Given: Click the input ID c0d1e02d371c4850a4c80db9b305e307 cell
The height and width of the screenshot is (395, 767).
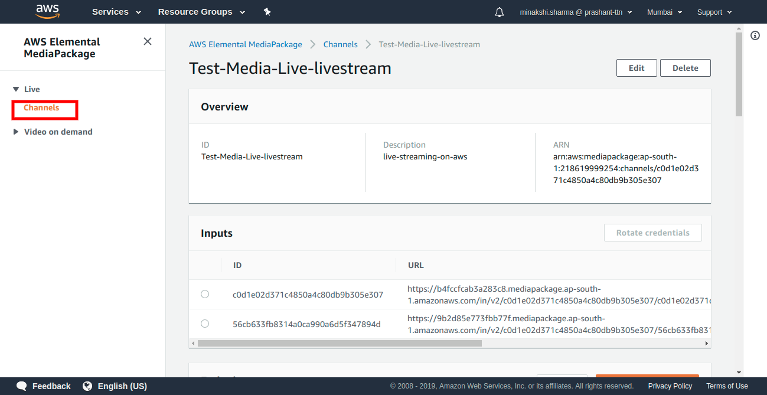Looking at the screenshot, I should [308, 295].
